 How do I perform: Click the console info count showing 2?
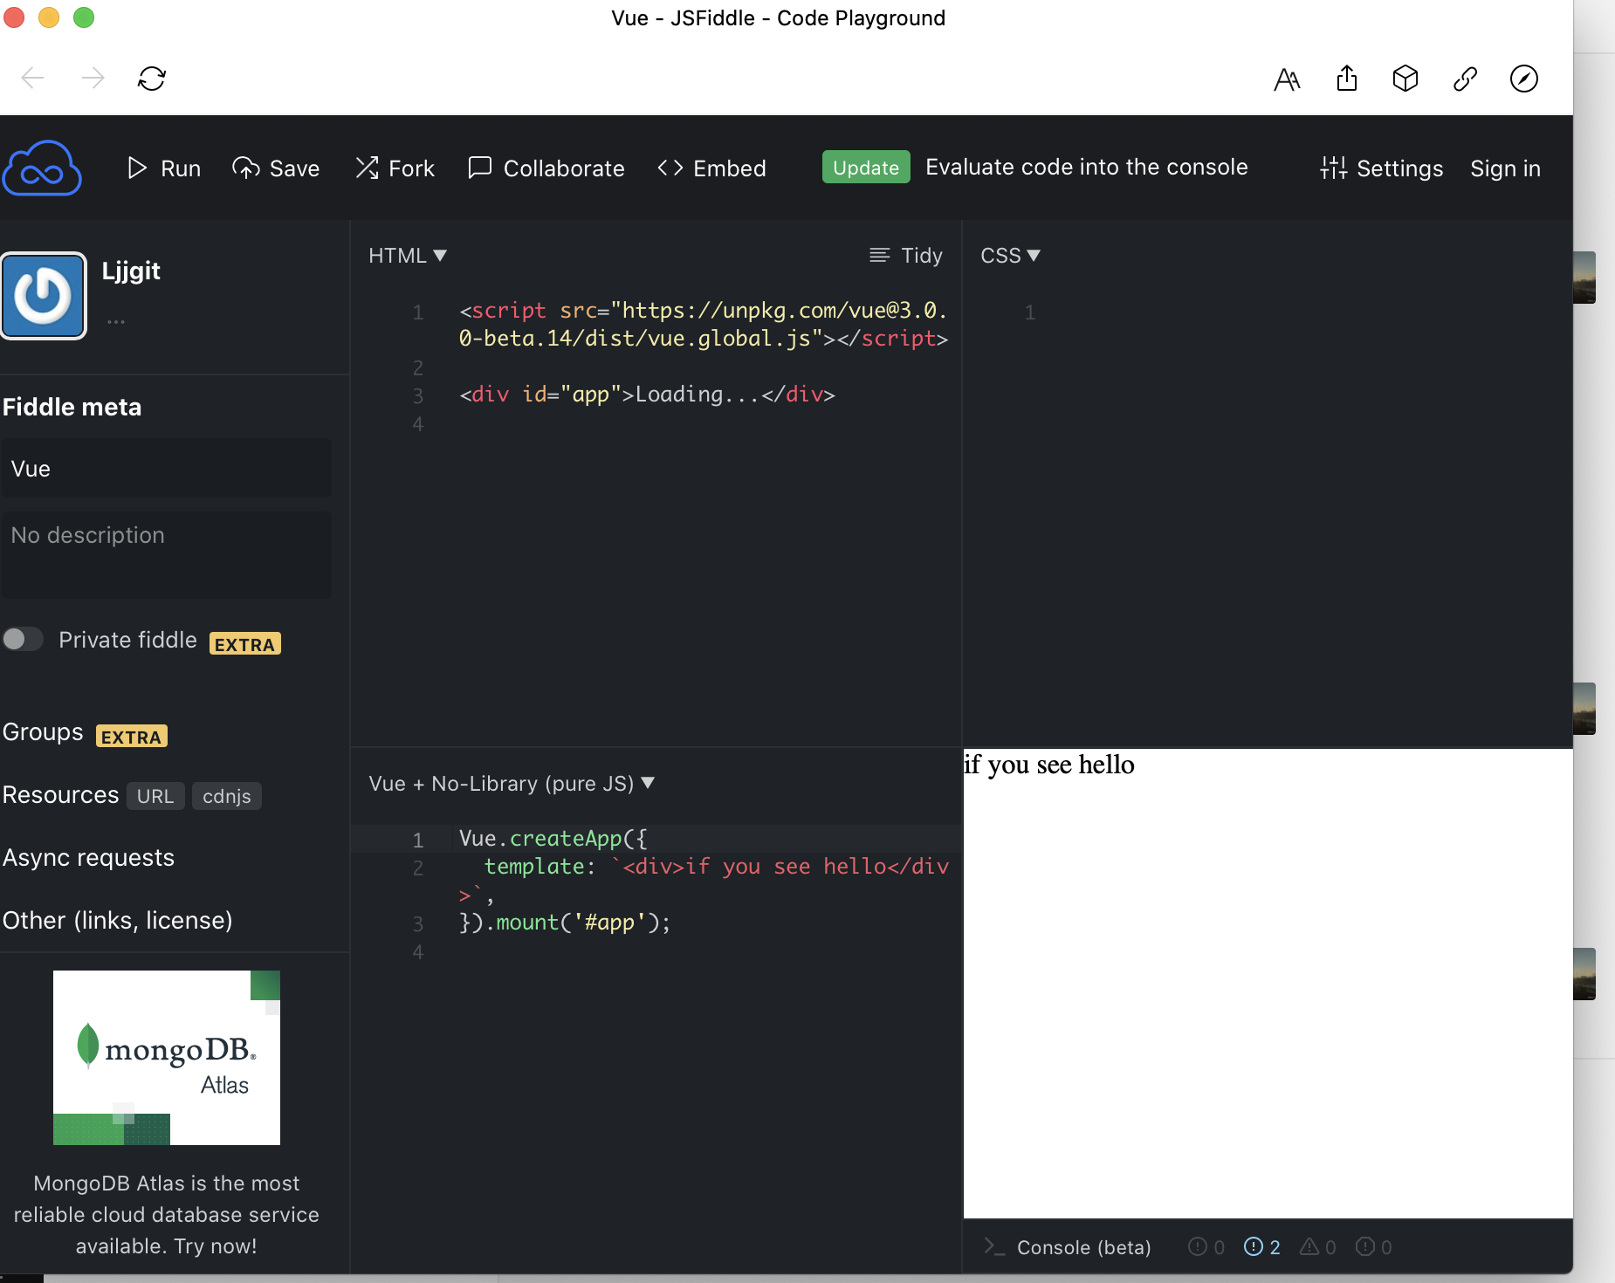click(1262, 1247)
